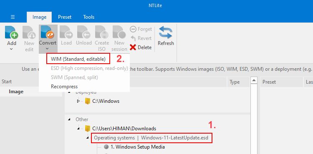Click the Refresh arrows icon
The height and width of the screenshot is (154, 313).
(x=166, y=32)
